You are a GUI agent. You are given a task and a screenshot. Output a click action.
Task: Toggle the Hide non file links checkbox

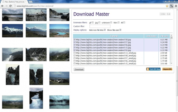click(105, 30)
